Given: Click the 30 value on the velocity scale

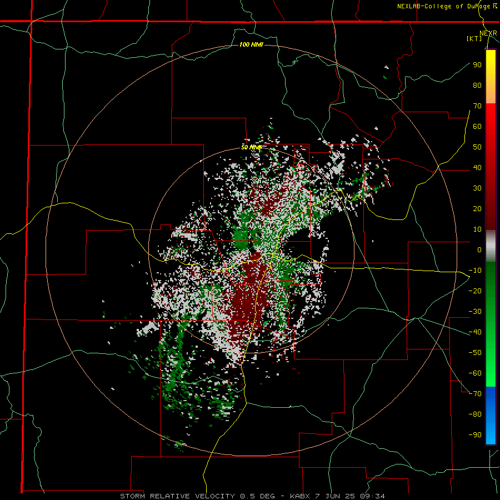Looking at the screenshot, I should (477, 188).
